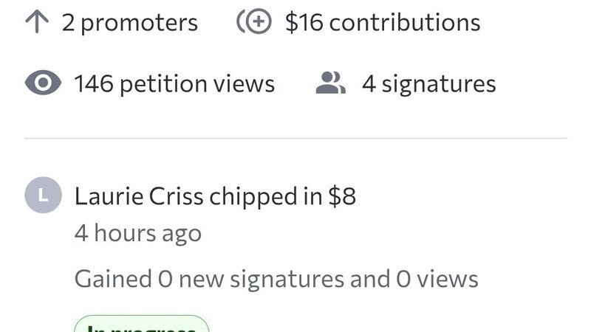Image resolution: width=591 pixels, height=332 pixels.
Task: View the '146' petition views count
Action: tap(94, 83)
